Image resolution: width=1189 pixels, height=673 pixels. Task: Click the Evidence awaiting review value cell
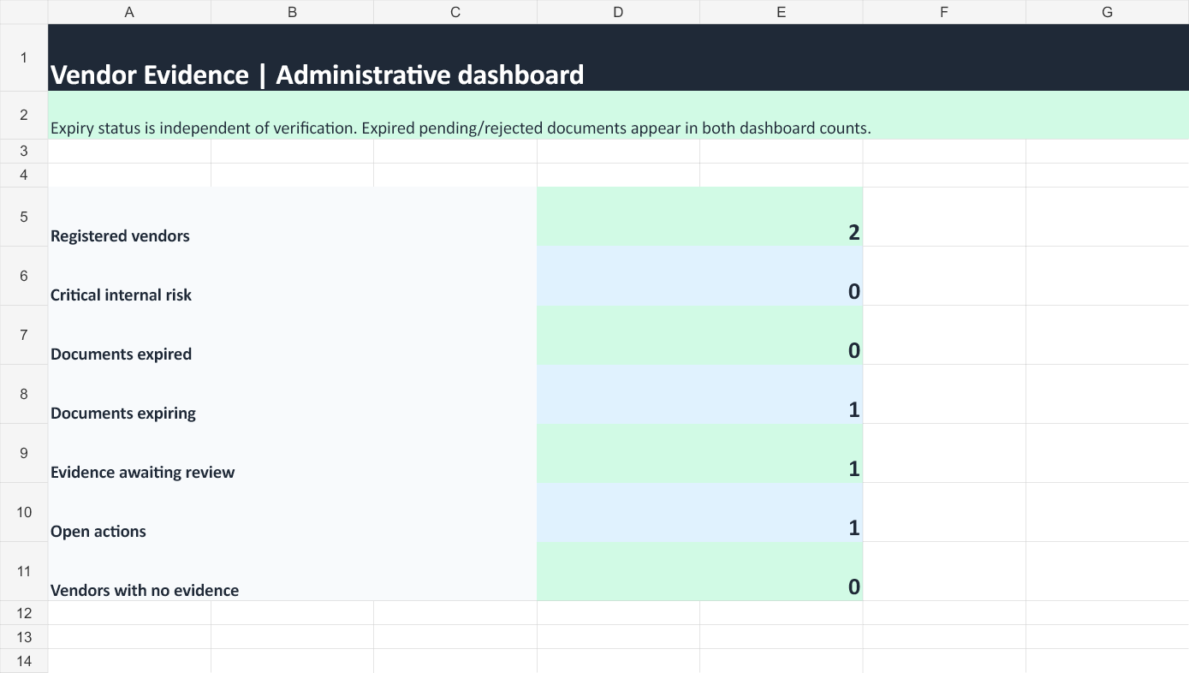click(699, 453)
